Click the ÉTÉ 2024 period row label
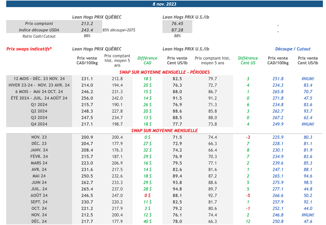Image resolution: width=326 pixels, height=225 pixels. coord(39,98)
